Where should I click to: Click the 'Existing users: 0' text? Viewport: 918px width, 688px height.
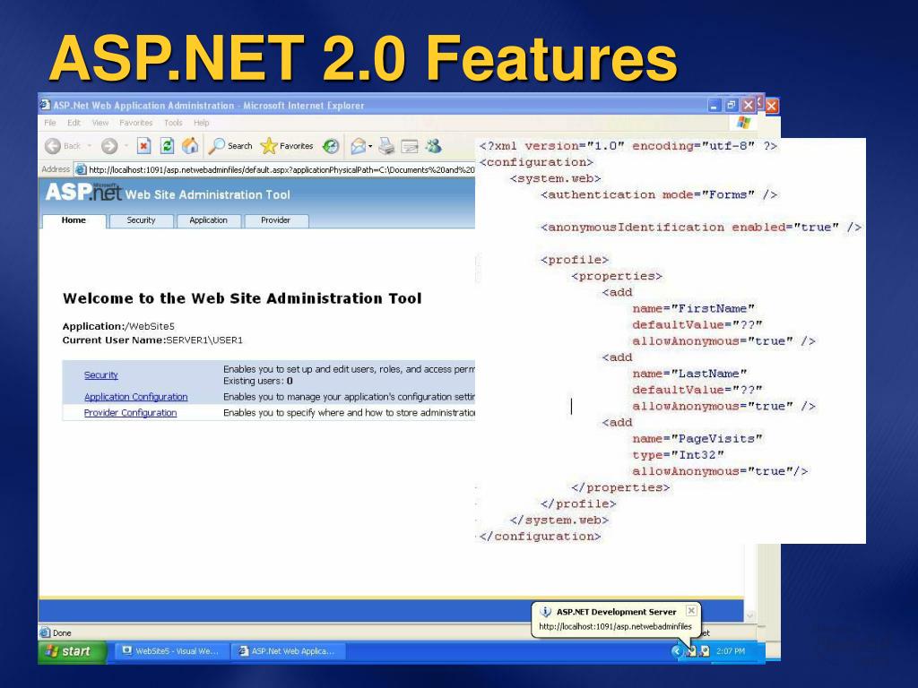[257, 381]
